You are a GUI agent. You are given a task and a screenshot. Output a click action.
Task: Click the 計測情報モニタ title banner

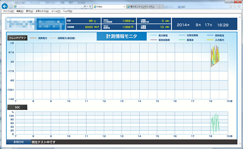[122, 37]
